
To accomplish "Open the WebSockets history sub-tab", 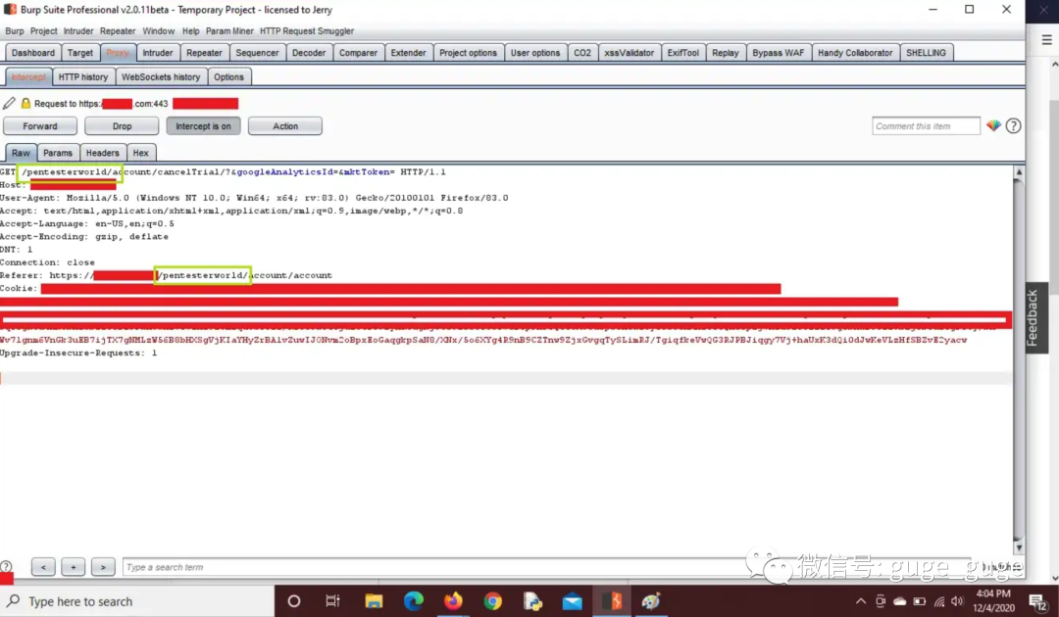I will pos(161,76).
